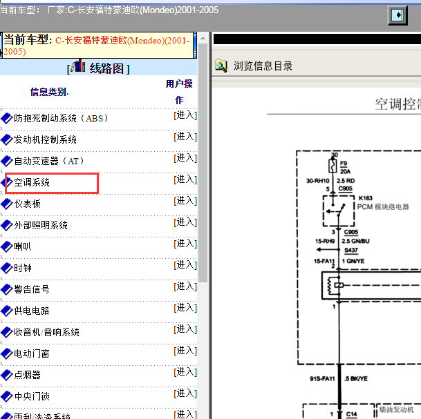Image resolution: width=421 pixels, height=419 pixels.
Task: Click the wiring diagram books icon
Action: [78, 66]
